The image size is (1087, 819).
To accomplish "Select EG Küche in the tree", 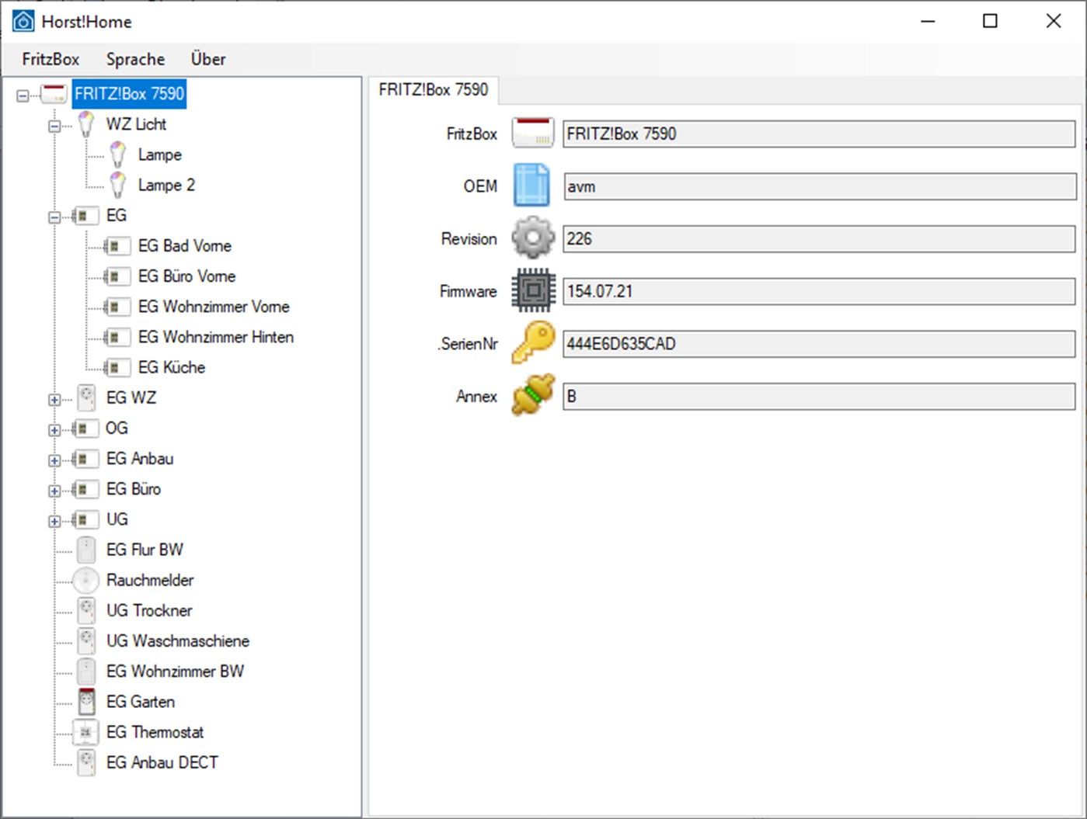I will tap(172, 367).
